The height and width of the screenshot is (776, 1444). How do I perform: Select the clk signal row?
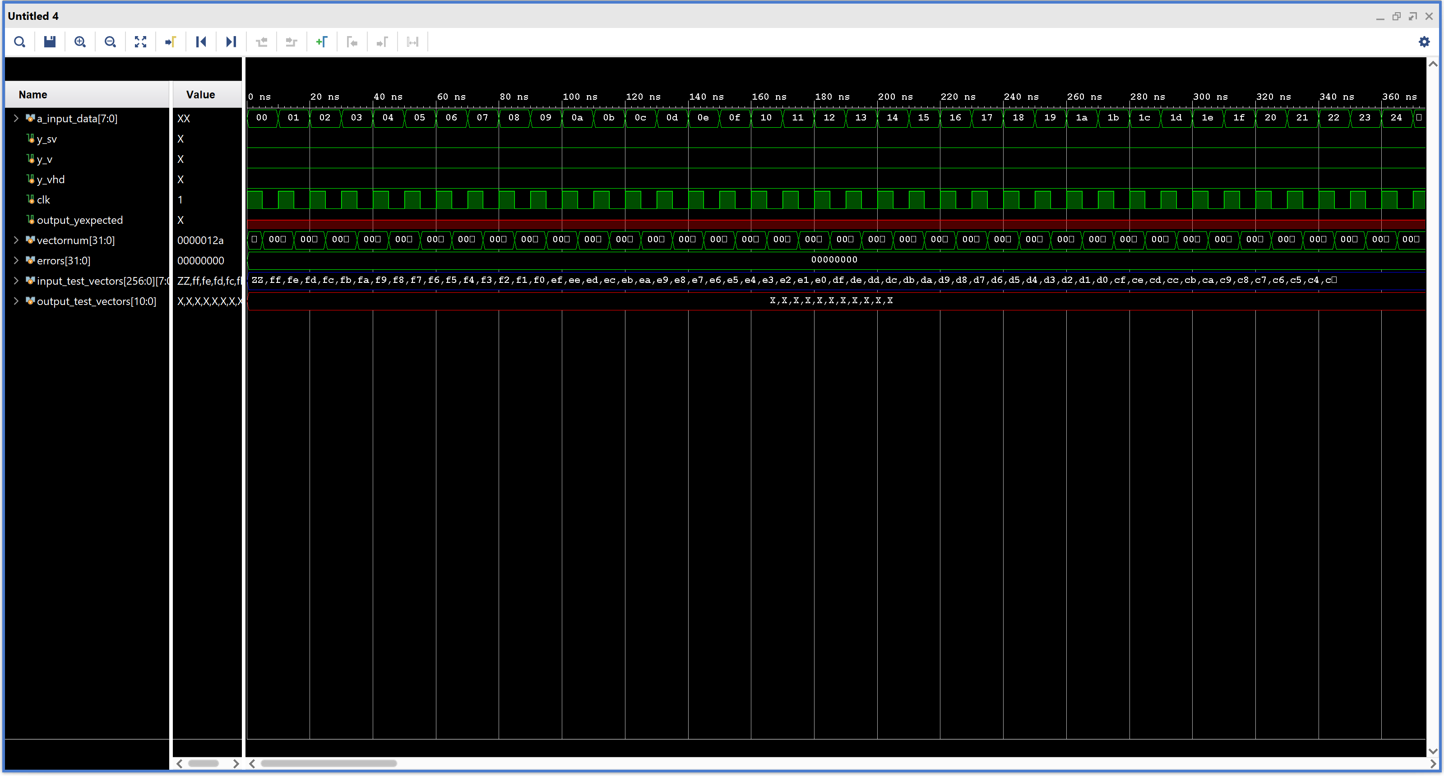coord(44,200)
